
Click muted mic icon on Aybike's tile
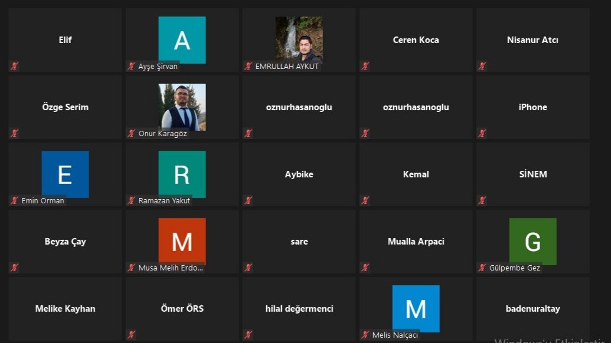click(x=248, y=200)
